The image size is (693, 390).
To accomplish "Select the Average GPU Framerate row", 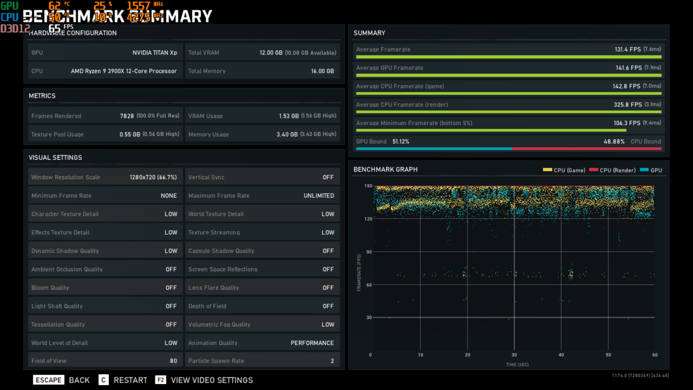I will coord(509,69).
